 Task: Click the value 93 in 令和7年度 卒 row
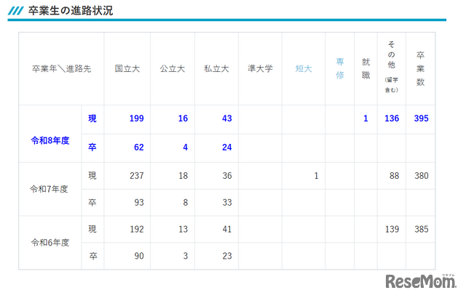[x=139, y=202]
